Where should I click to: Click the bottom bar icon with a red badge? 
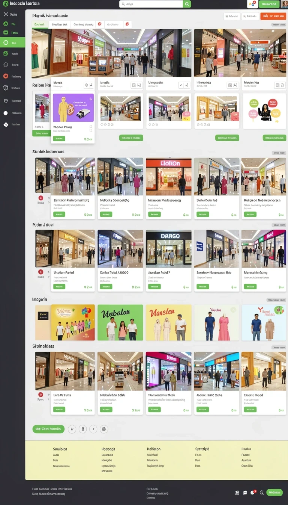click(x=253, y=492)
